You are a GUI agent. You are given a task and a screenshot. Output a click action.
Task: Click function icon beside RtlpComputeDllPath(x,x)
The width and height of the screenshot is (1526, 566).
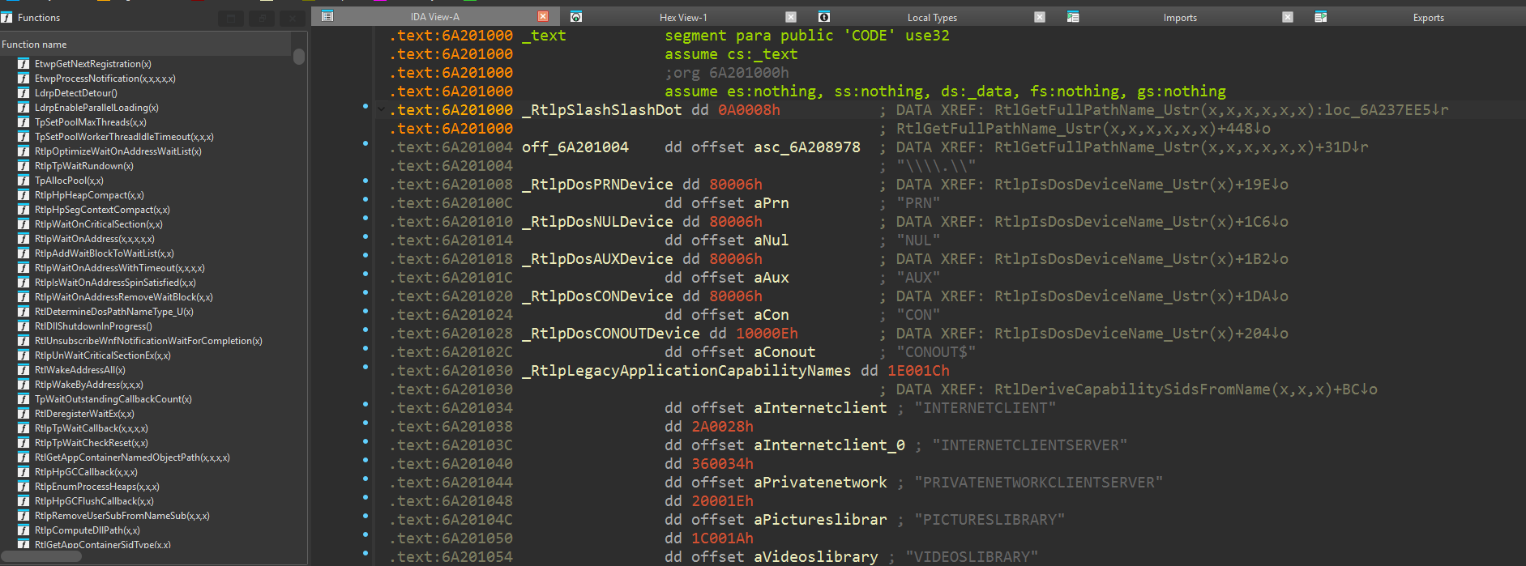24,530
